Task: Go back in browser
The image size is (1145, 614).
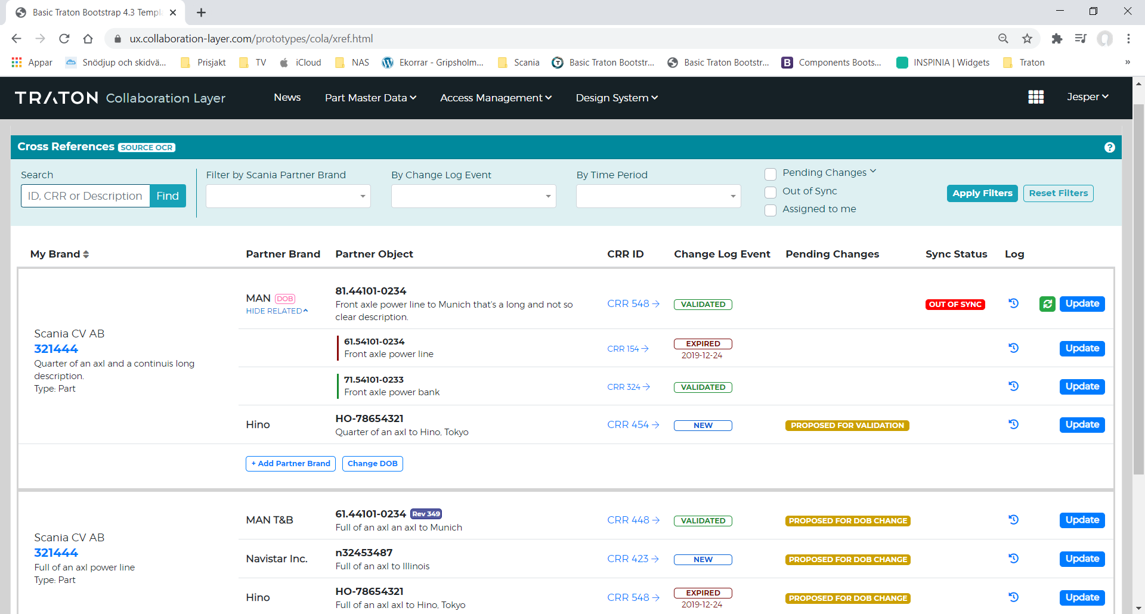Action: coord(16,39)
